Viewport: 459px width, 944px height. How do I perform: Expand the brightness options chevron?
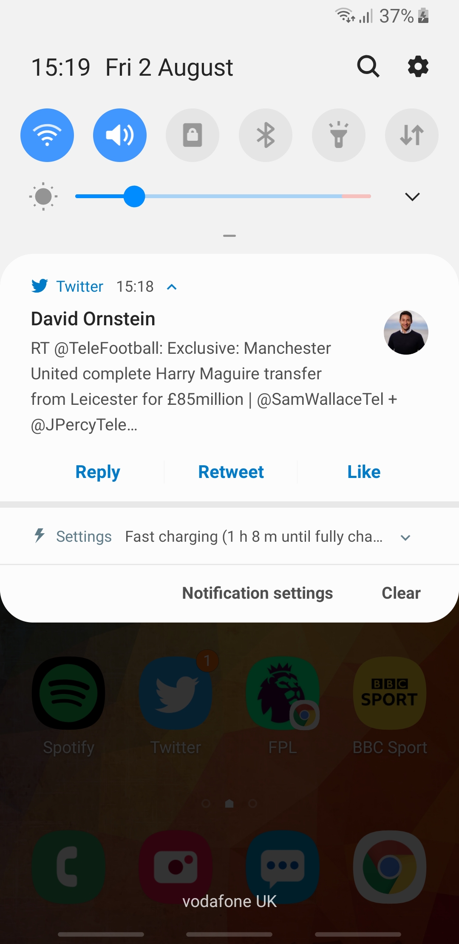coord(412,196)
